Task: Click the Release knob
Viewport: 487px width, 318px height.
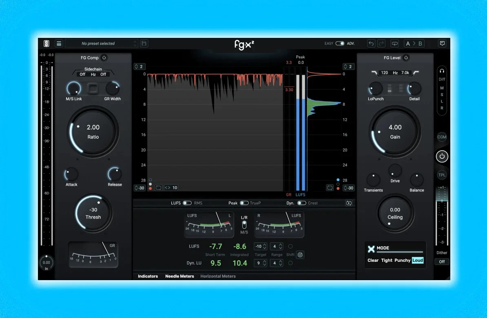Action: pos(115,175)
